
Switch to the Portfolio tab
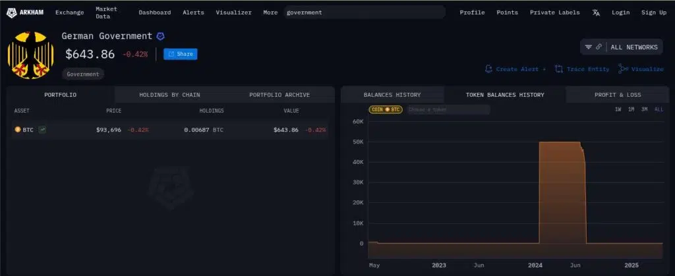point(60,95)
